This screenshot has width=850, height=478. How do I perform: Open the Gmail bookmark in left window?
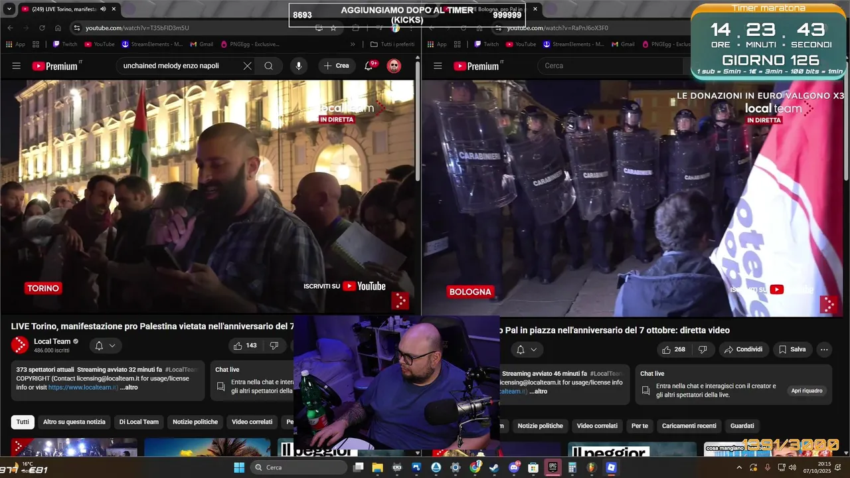201,44
